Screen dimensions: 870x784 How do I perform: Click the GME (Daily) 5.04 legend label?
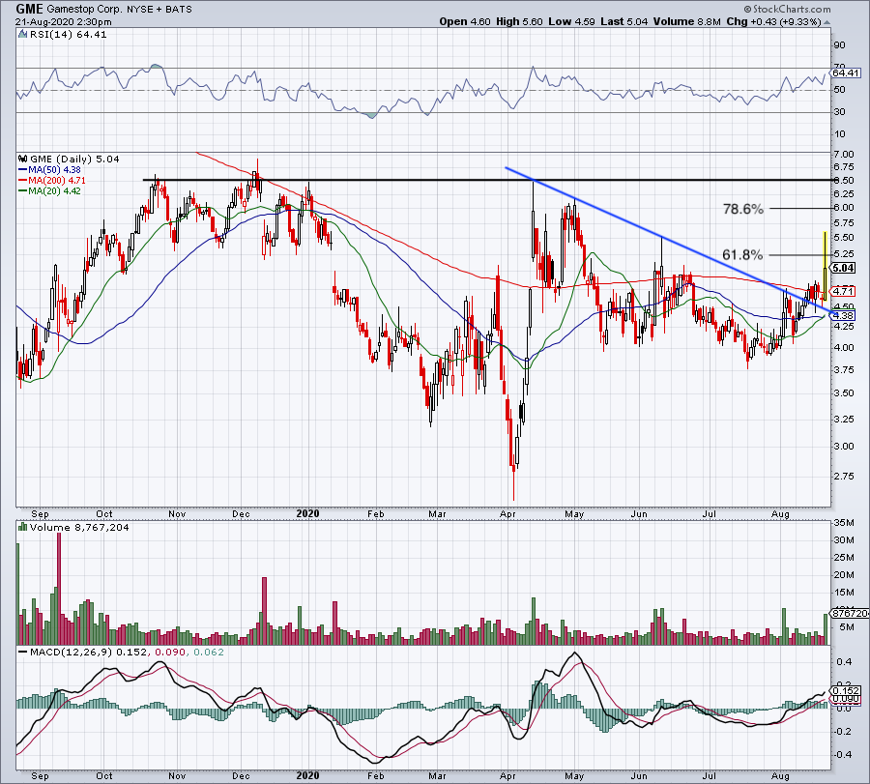(x=74, y=160)
